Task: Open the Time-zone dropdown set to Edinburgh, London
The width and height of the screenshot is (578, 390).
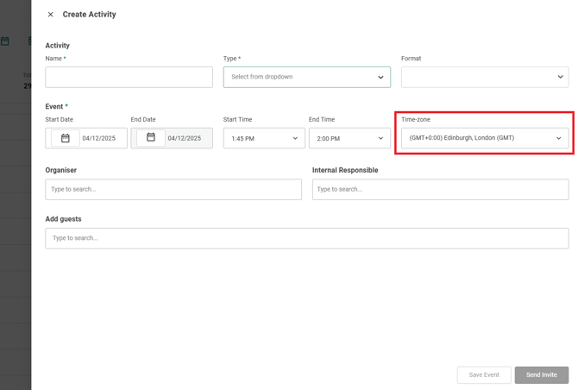Action: click(484, 138)
